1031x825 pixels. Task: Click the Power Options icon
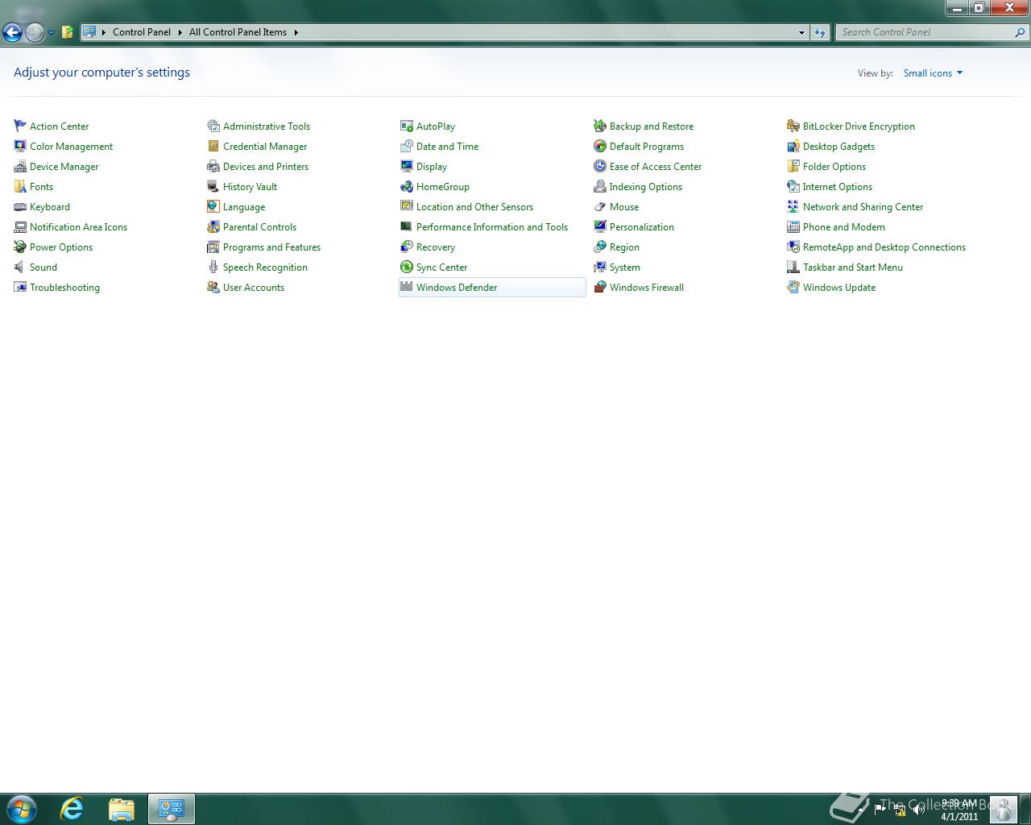tap(20, 247)
